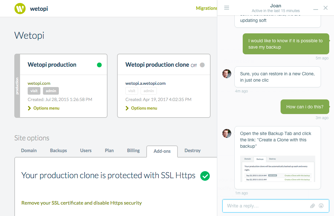The image size is (334, 216).
Task: Click the '1m ago' timestamp
Action: 241,193
